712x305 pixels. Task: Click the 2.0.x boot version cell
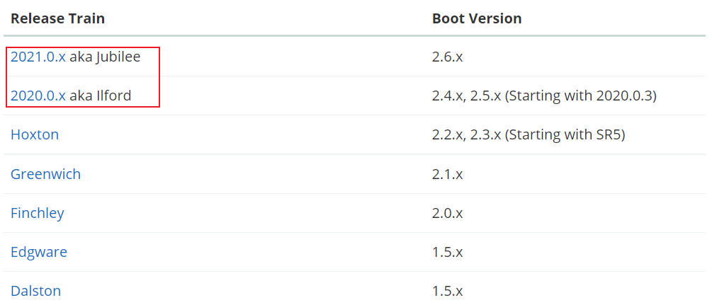coord(447,213)
